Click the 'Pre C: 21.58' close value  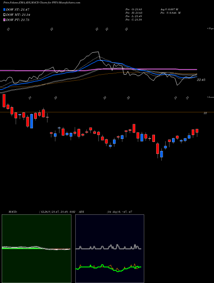[134, 20]
